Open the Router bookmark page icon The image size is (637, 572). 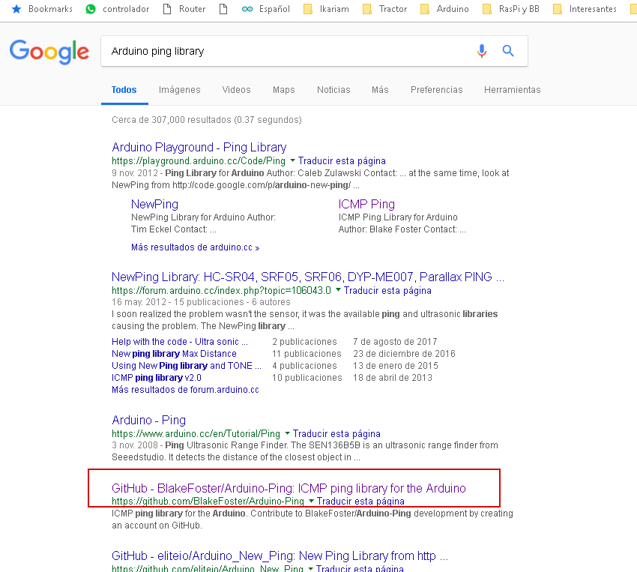167,8
